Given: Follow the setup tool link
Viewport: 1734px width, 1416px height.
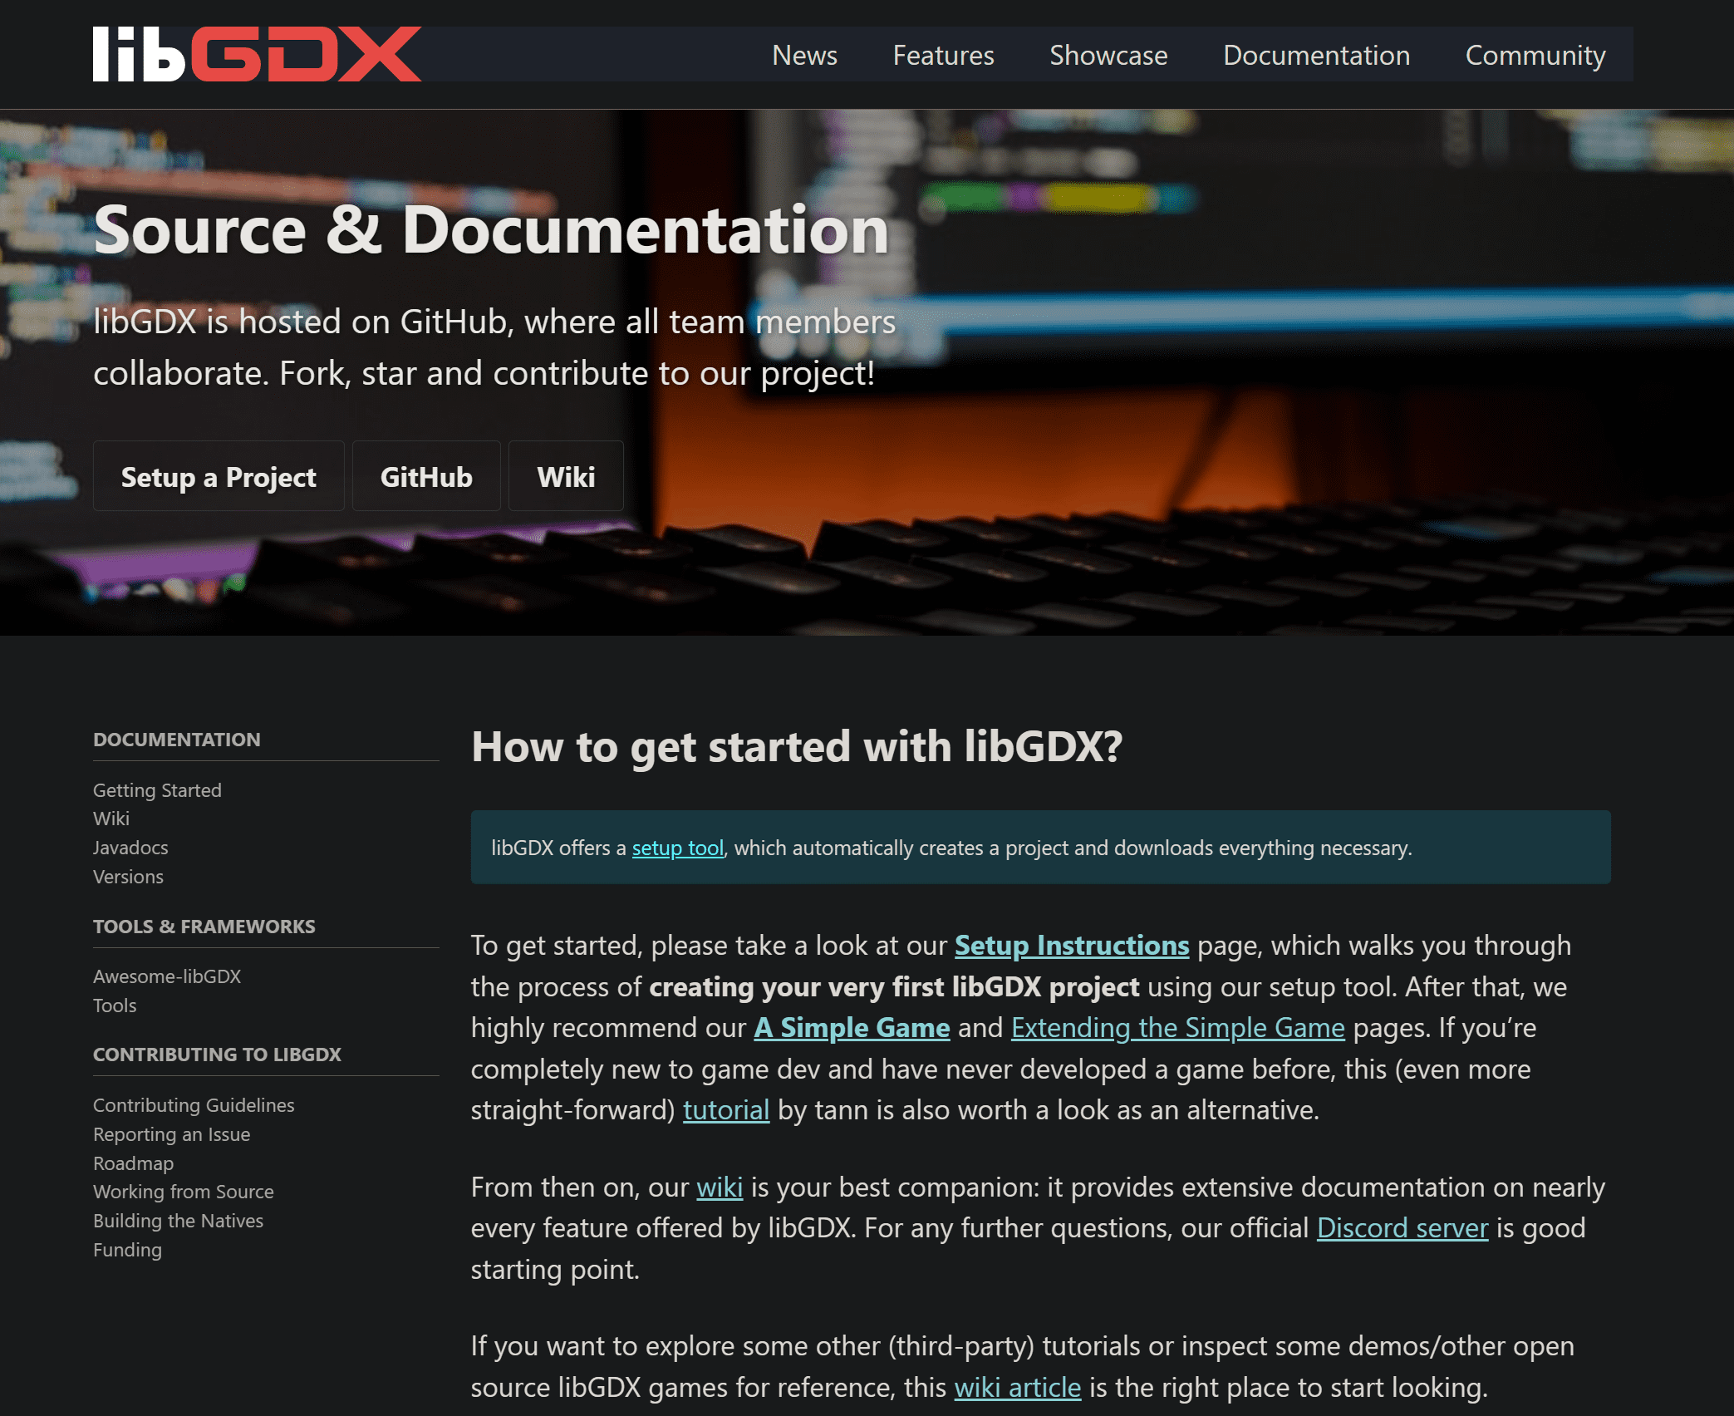Looking at the screenshot, I should (x=677, y=848).
